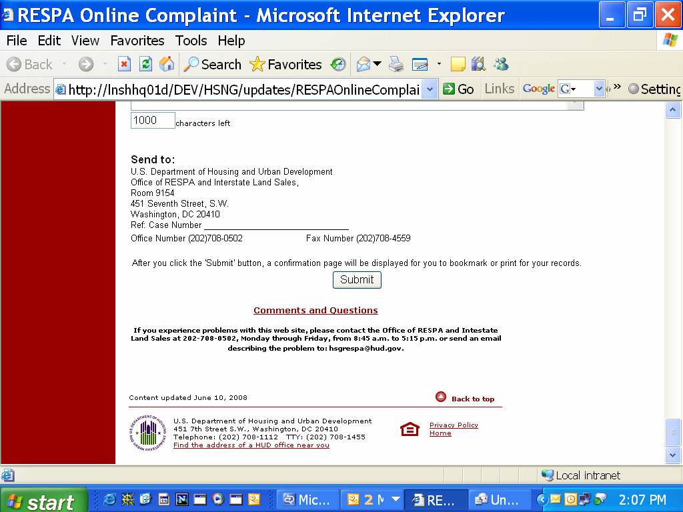
Task: Open Find the address of a HUD office link
Action: pos(251,445)
